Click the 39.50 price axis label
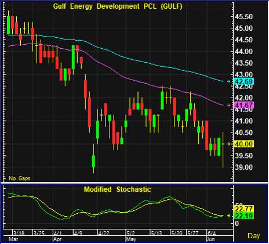Image resolution: width=269 pixels, height=244 pixels. pyautogui.click(x=243, y=156)
